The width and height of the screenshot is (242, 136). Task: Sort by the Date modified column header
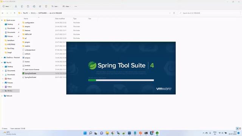(60, 19)
